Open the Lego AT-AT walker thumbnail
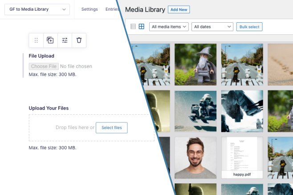 [242, 111]
